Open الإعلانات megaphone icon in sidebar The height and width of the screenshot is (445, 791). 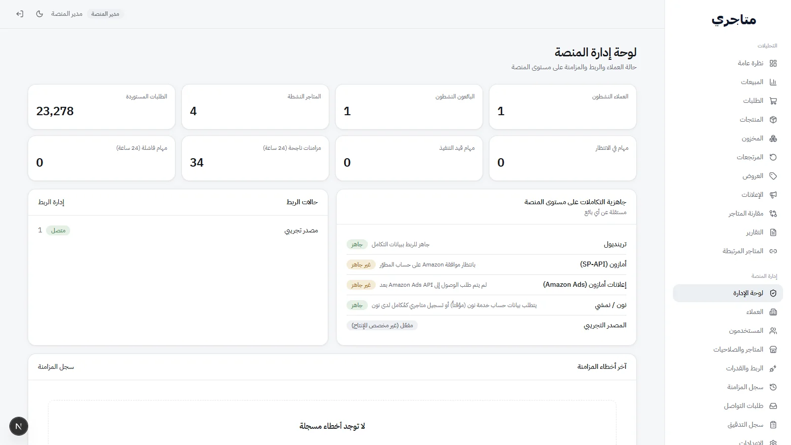pyautogui.click(x=773, y=195)
